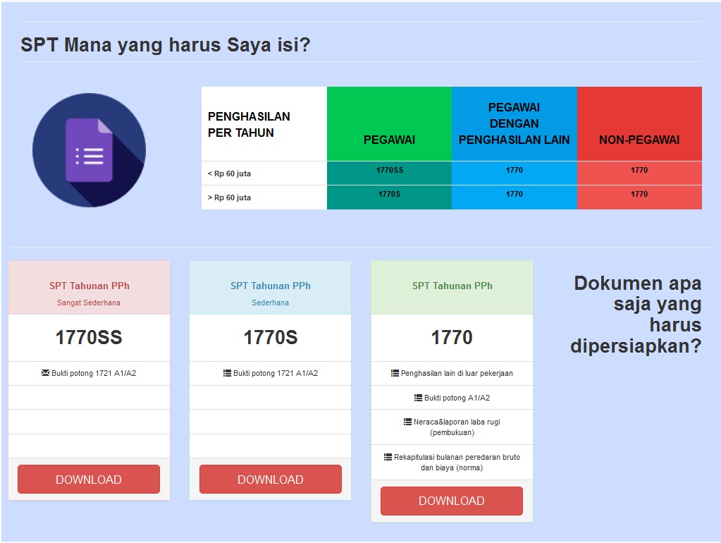Click the large 1770S card title
This screenshot has height=543, width=721.
click(271, 337)
